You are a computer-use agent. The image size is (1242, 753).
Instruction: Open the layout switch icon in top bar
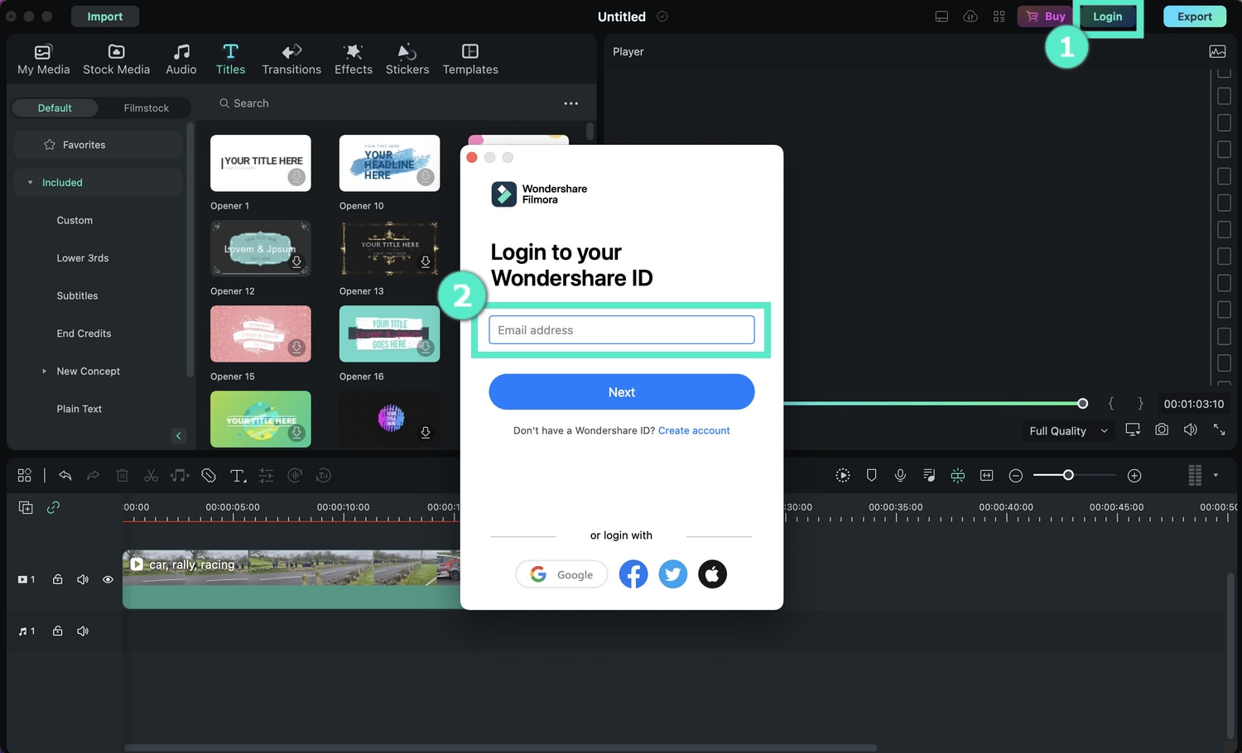tap(941, 17)
